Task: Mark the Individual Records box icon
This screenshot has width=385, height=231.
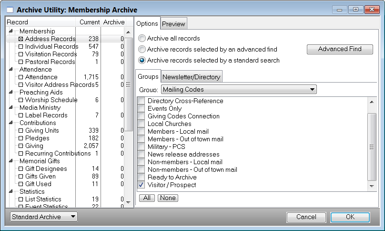Action: pos(20,47)
